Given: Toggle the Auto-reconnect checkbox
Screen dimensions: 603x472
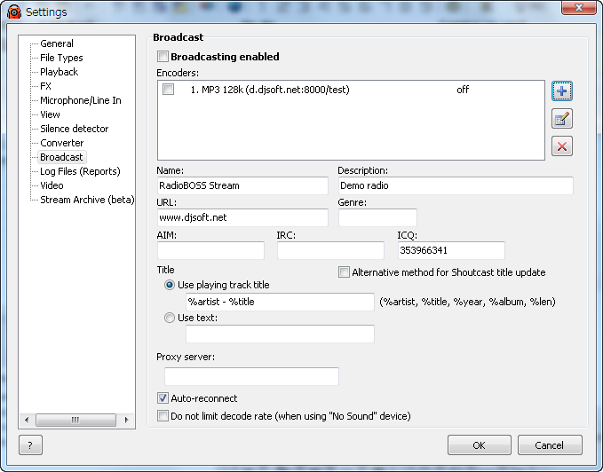Looking at the screenshot, I should [163, 398].
